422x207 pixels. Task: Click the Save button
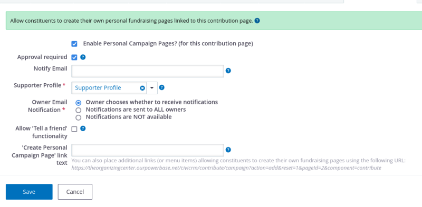pos(29,192)
